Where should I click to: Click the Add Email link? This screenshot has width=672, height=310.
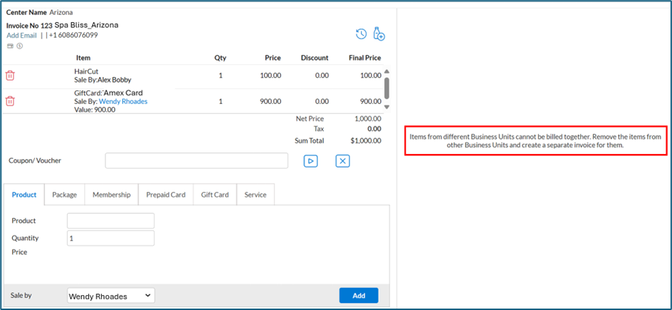21,35
